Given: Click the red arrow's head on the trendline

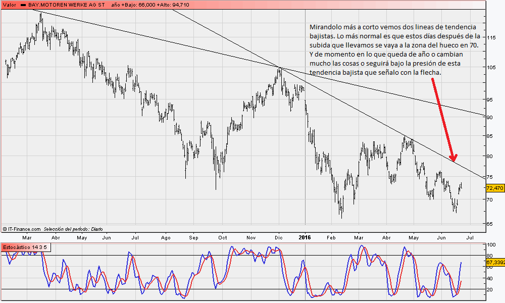Looking at the screenshot, I should 453,158.
